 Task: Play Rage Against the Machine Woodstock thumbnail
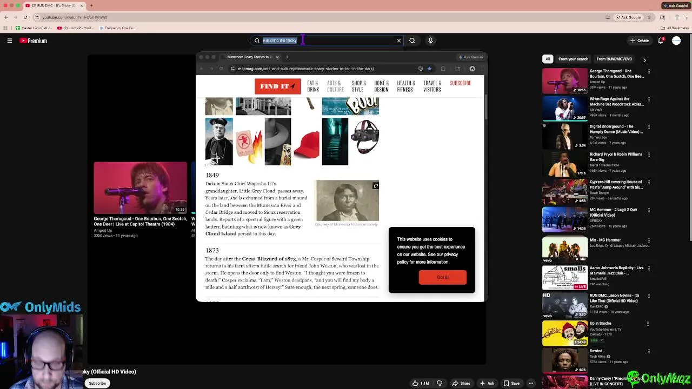coord(565,109)
